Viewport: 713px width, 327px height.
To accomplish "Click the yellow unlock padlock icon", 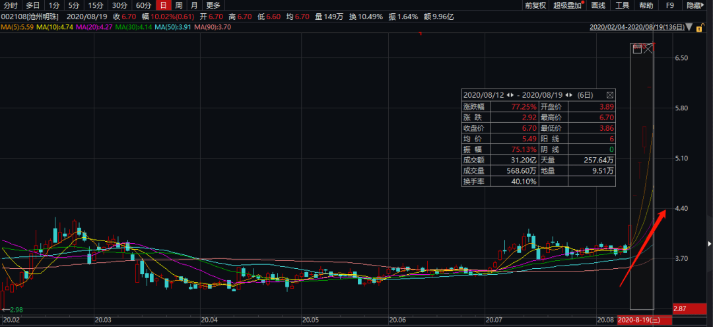I will 700,27.
